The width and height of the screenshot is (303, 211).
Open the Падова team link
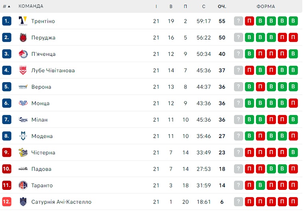(41, 169)
